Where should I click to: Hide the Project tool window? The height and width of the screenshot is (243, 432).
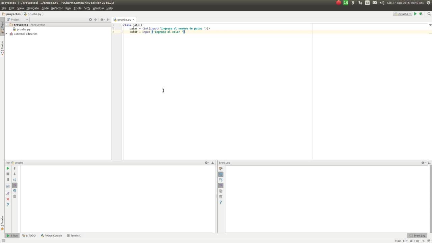pyautogui.click(x=108, y=20)
